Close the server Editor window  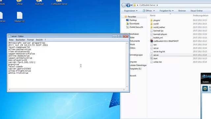[x=126, y=36]
